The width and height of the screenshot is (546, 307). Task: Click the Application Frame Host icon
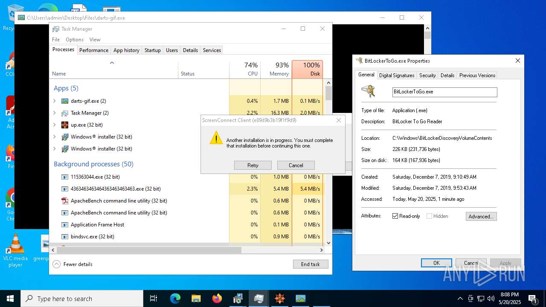tap(65, 225)
